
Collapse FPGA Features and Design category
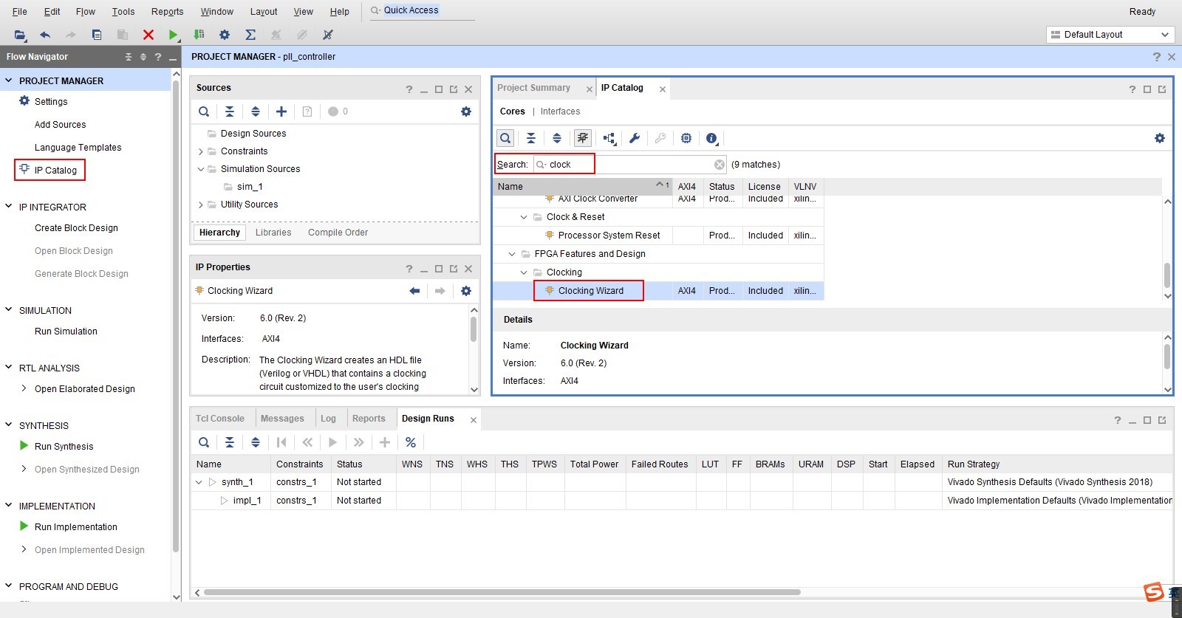coord(512,254)
